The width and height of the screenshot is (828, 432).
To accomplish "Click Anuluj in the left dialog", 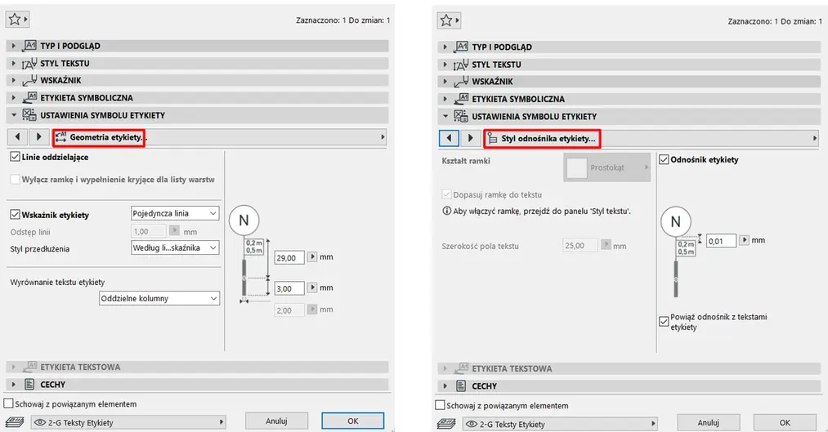I will (x=276, y=421).
